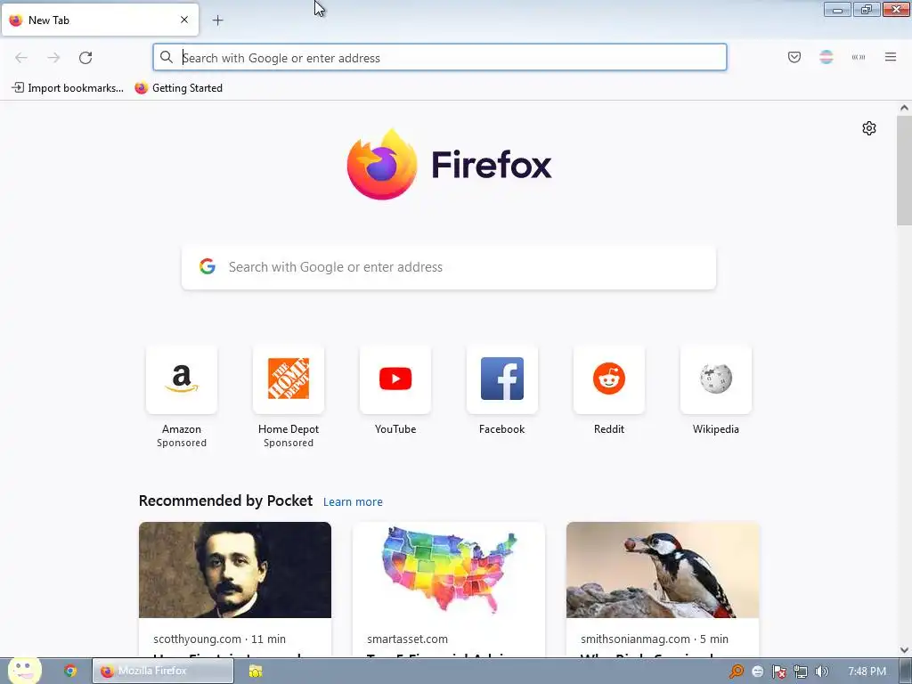Image resolution: width=912 pixels, height=684 pixels.
Task: Click the scrollbar down arrow
Action: click(904, 650)
